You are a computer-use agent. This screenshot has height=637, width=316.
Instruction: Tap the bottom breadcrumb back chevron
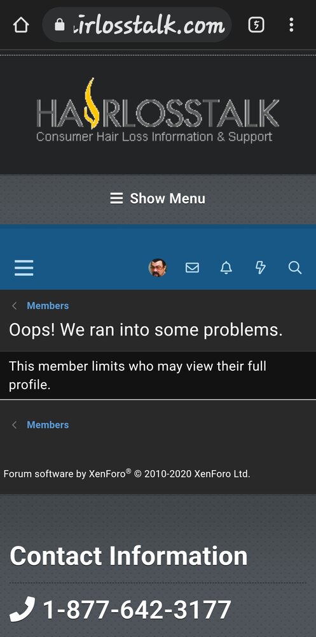(x=15, y=425)
